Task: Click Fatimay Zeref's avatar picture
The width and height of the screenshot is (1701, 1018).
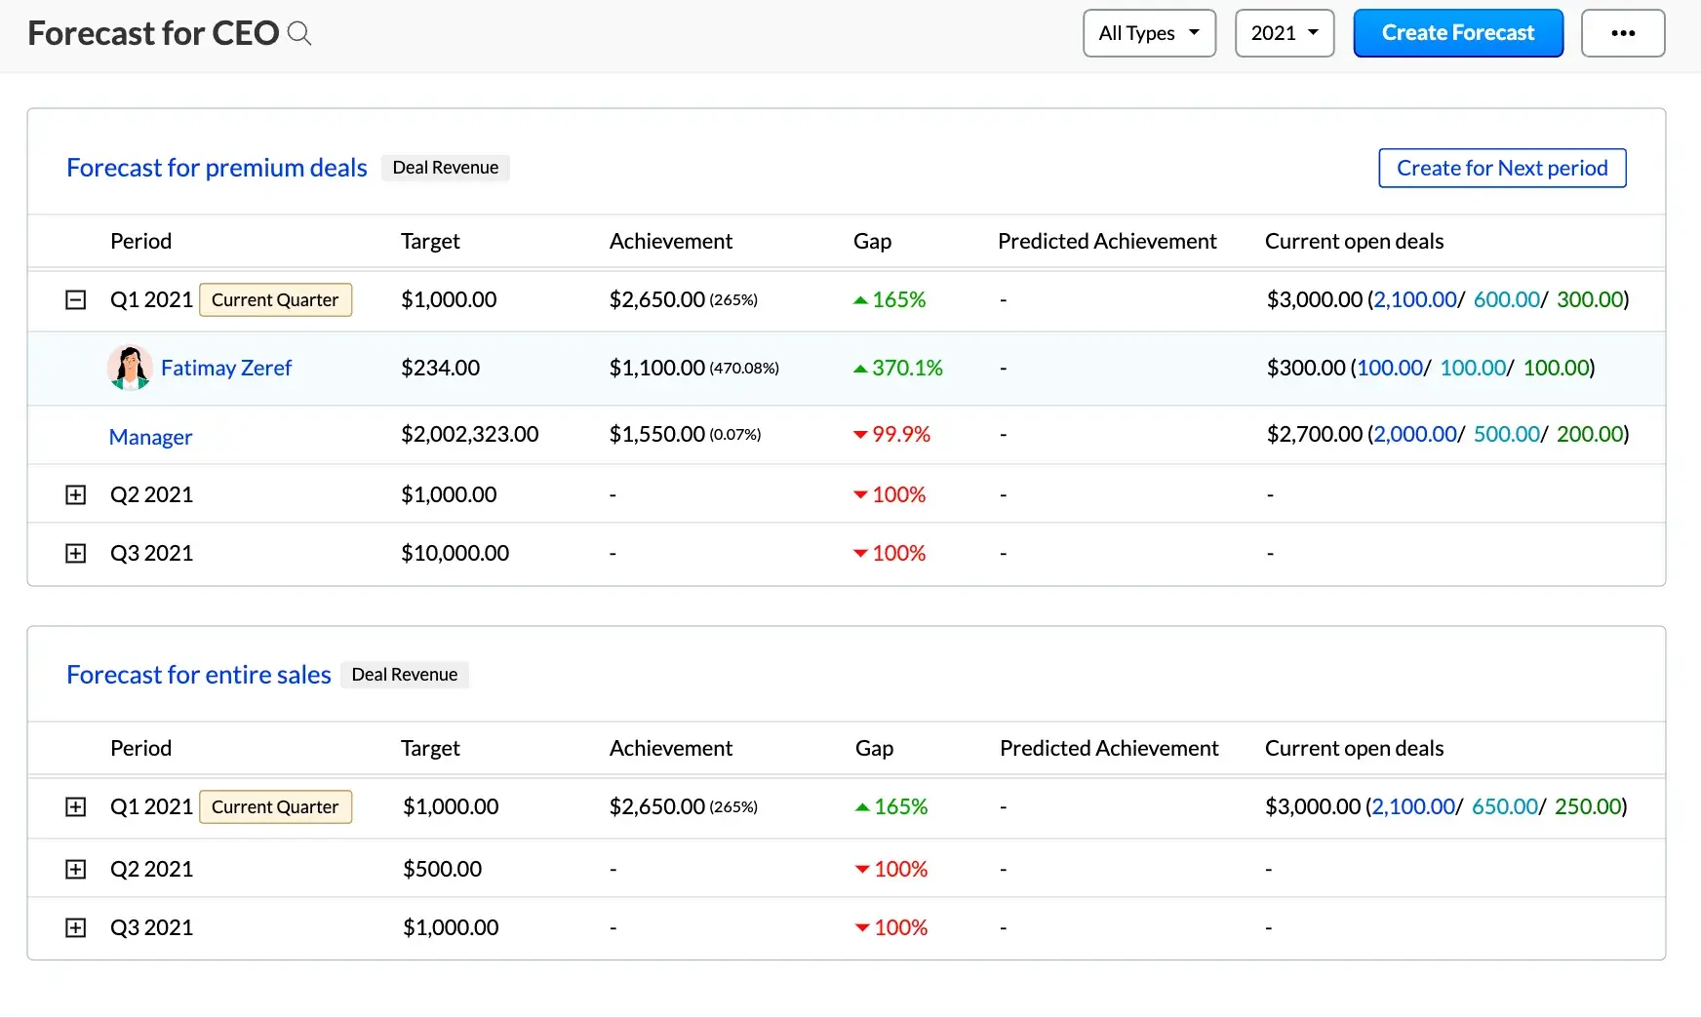Action: (x=129, y=368)
